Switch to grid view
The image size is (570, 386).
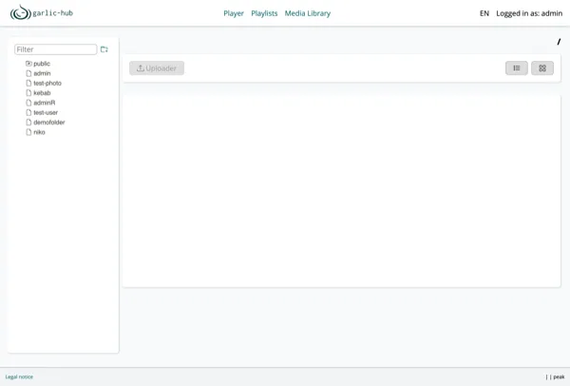[542, 68]
